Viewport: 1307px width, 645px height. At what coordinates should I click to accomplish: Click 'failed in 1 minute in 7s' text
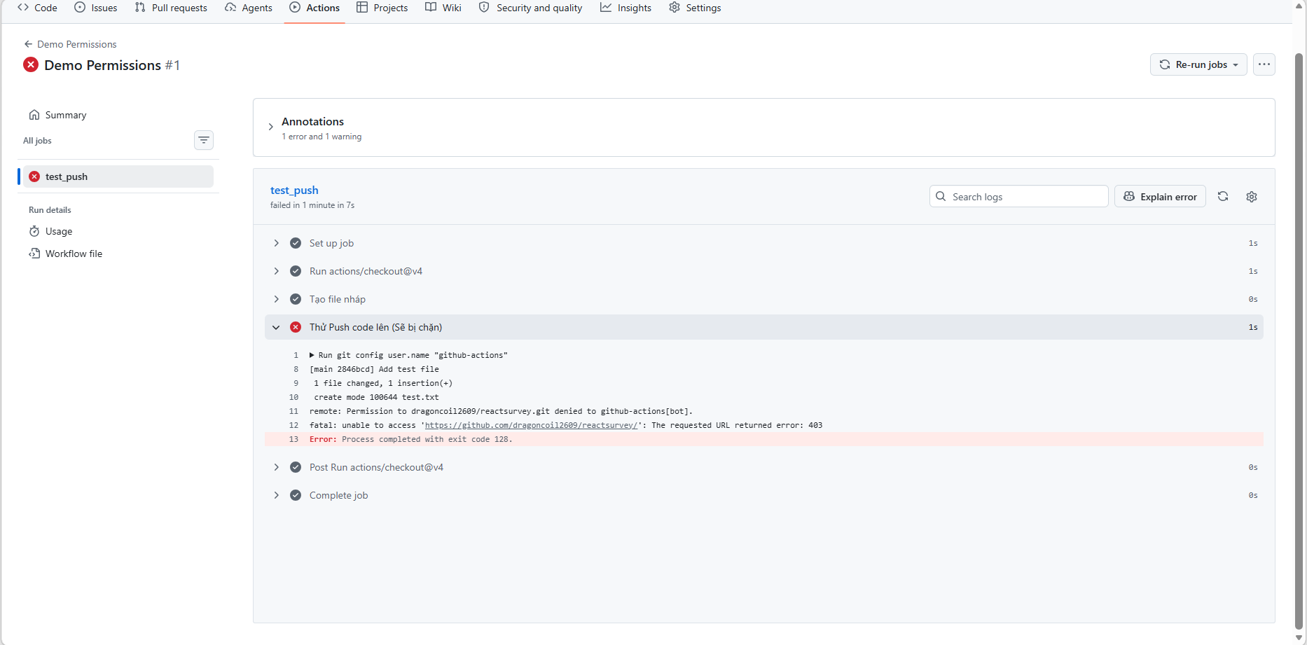pos(312,205)
